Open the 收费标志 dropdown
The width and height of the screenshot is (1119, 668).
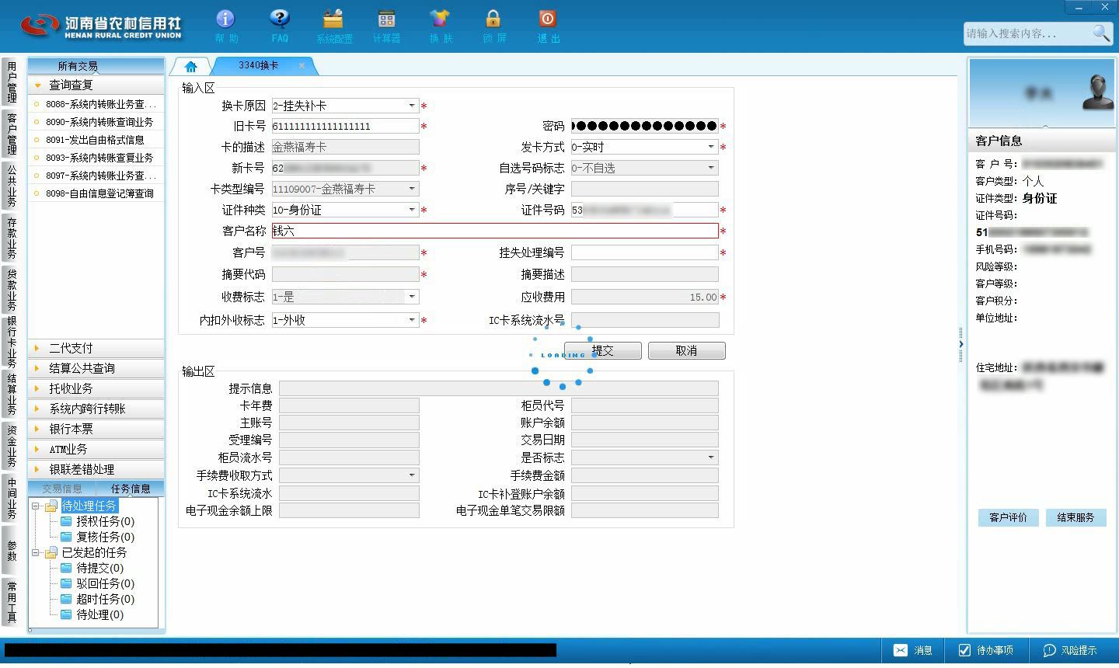pyautogui.click(x=412, y=297)
